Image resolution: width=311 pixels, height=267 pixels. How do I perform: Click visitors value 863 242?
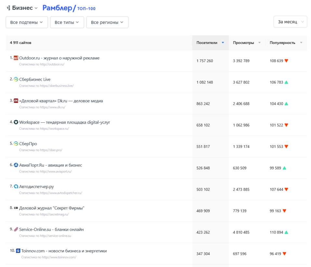pos(203,104)
